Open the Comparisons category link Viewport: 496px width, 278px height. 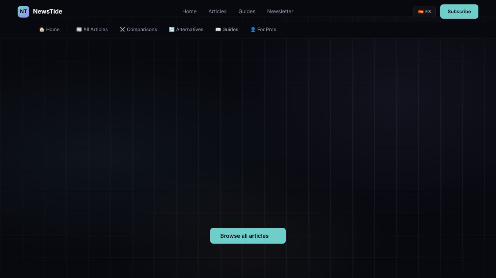(x=142, y=30)
